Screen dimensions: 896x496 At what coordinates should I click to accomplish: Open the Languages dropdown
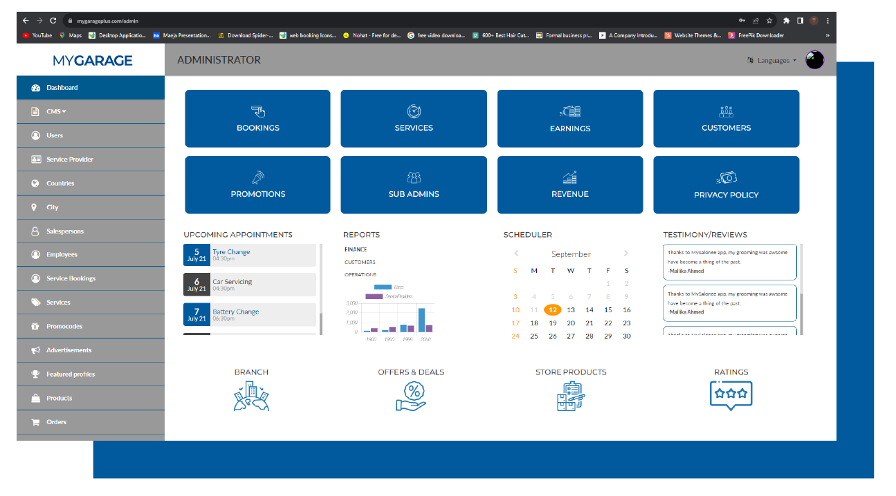772,61
